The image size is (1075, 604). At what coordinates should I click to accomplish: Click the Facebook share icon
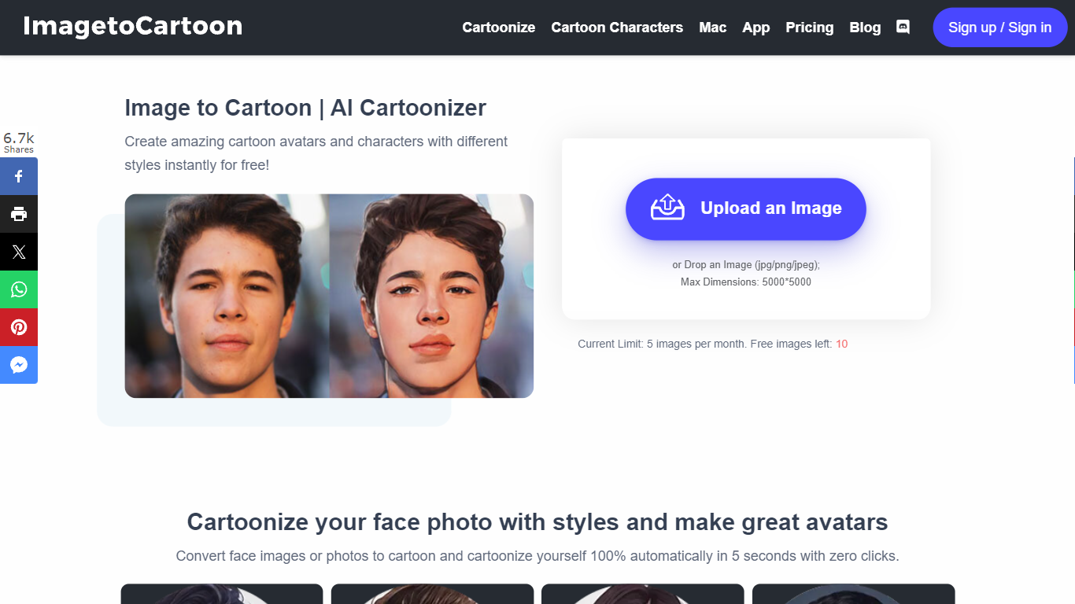[19, 176]
